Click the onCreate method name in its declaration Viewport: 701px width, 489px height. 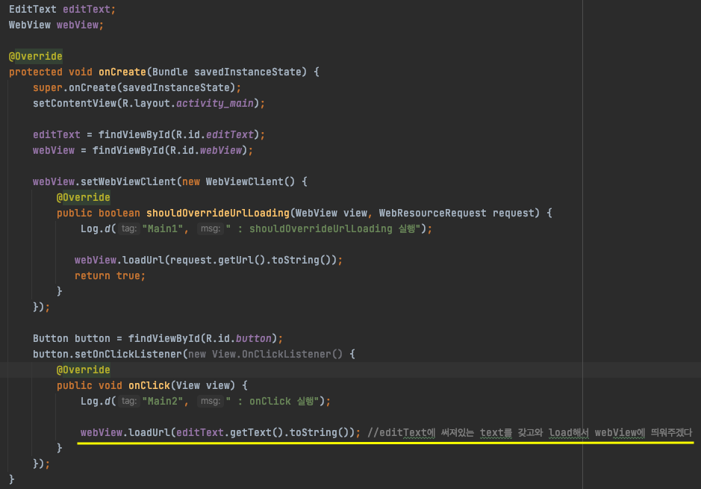[x=122, y=72]
